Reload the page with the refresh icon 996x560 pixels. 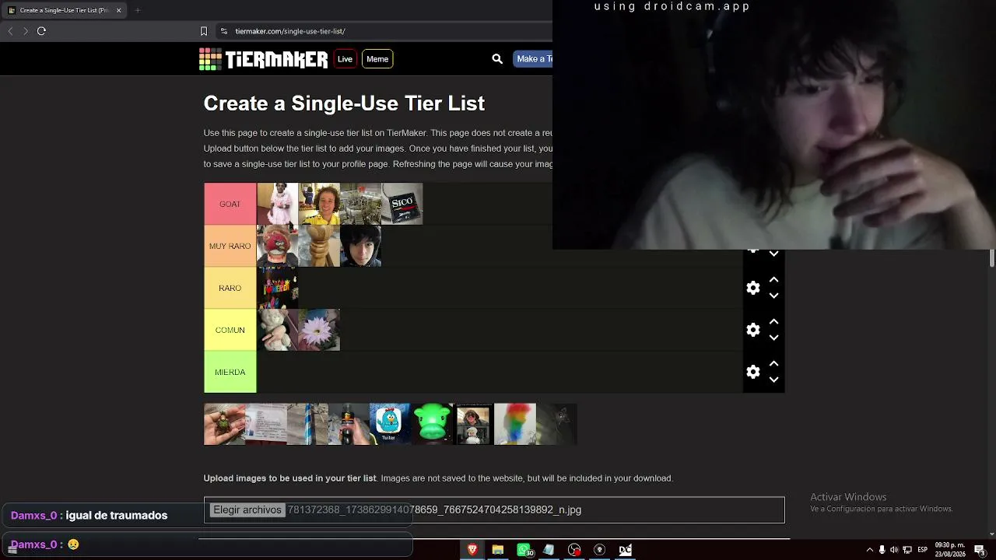41,31
